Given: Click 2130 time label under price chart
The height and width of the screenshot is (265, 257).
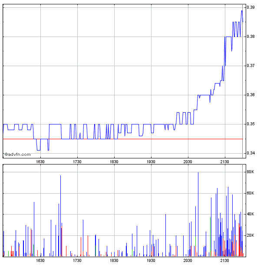Looking at the screenshot, I should tap(225, 162).
